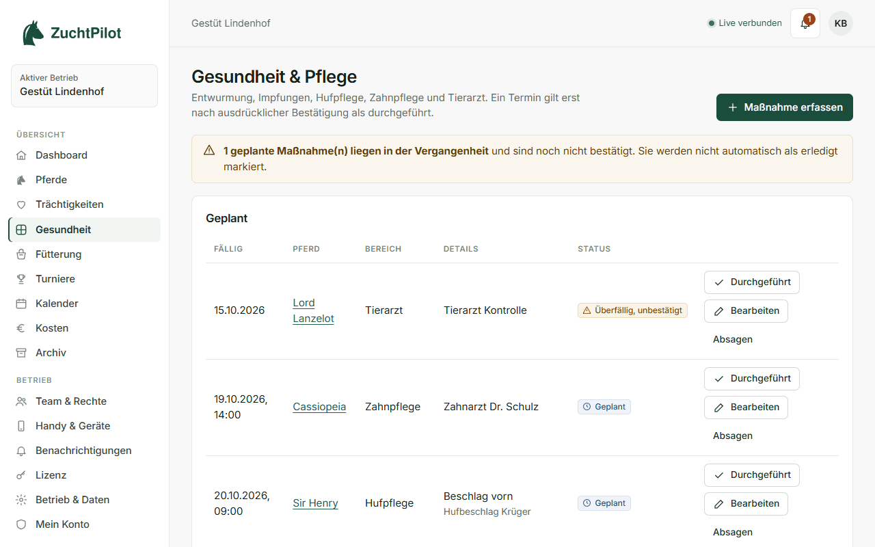The image size is (875, 547).
Task: Open the Gesundheit menu item
Action: (85, 230)
